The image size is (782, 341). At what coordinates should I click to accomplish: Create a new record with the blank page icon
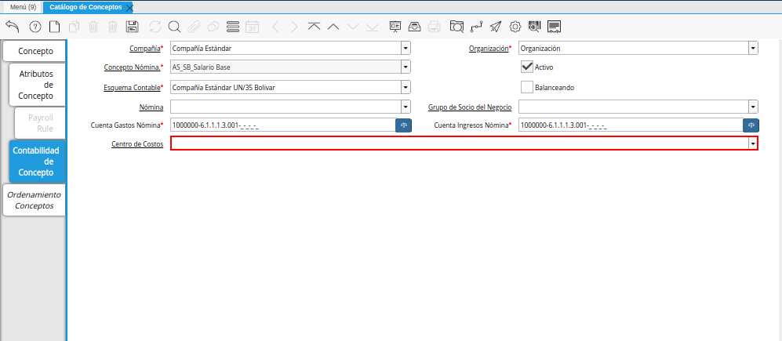(54, 27)
